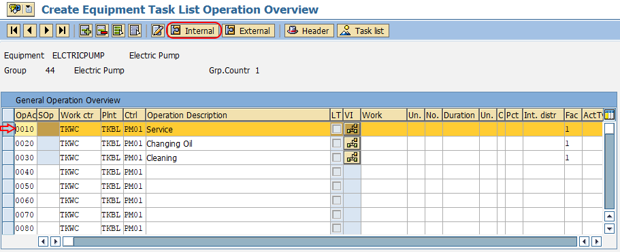Click the insert row icon with green plus

tap(86, 31)
